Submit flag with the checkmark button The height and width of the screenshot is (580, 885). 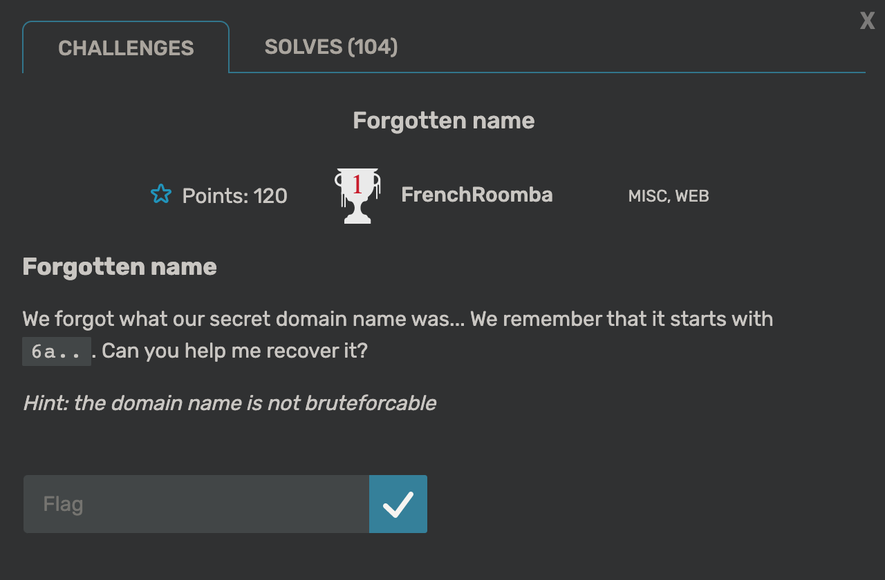398,504
